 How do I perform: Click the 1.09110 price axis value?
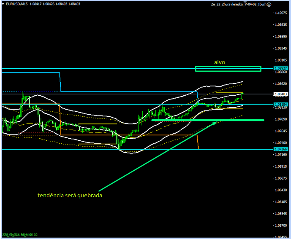[x=281, y=60]
